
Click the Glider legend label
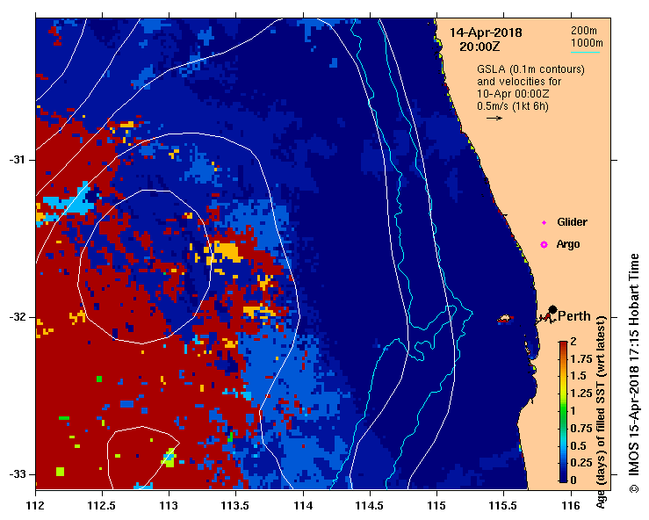[x=572, y=222]
